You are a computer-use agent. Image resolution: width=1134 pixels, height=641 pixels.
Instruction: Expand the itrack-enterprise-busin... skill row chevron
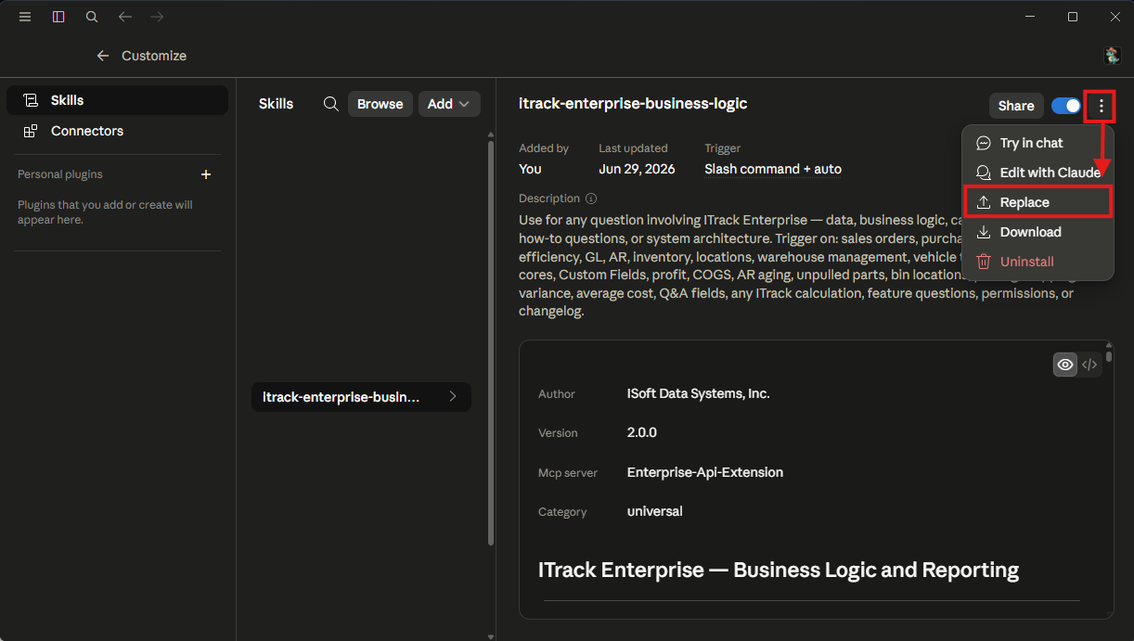[x=453, y=397]
